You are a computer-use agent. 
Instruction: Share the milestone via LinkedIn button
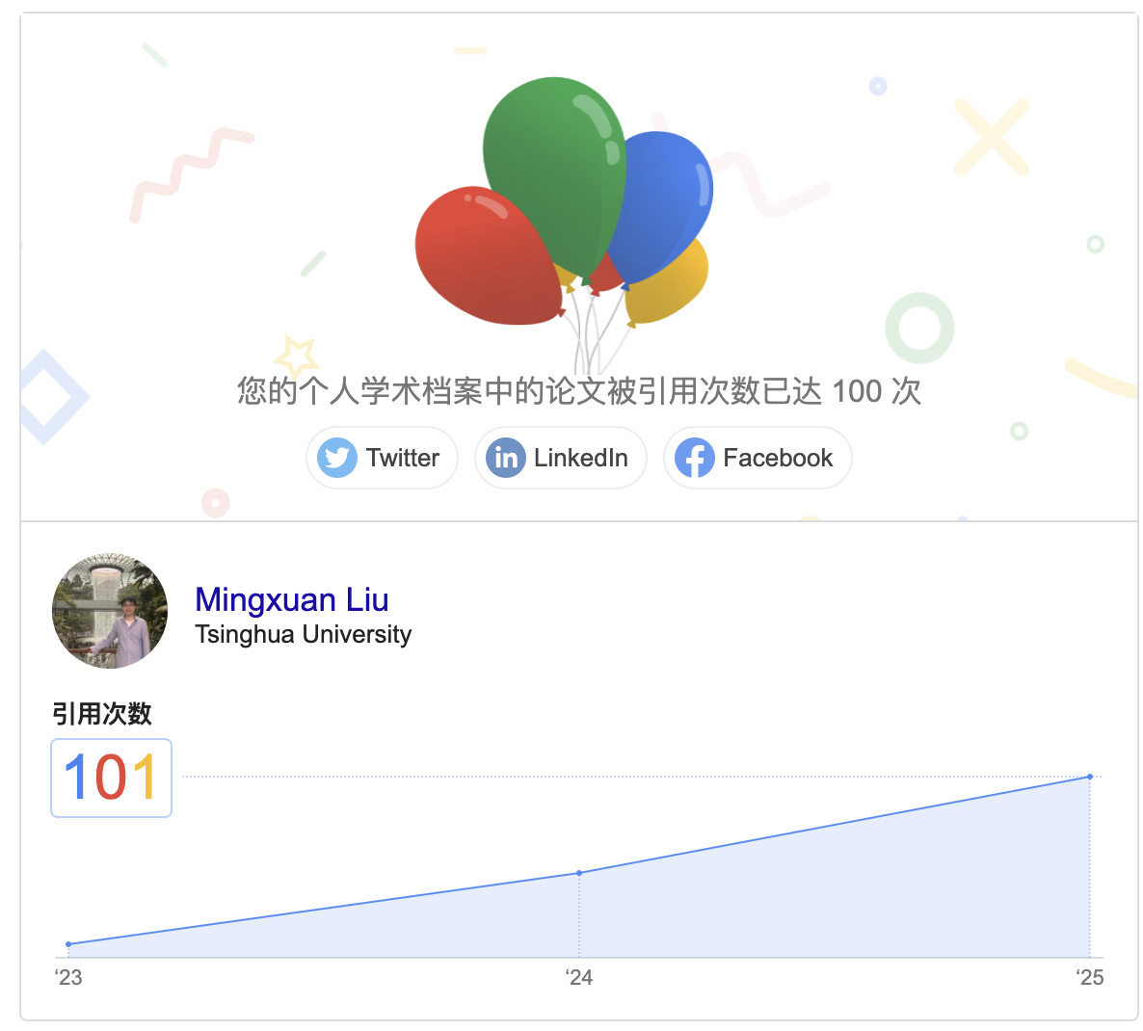pyautogui.click(x=561, y=458)
